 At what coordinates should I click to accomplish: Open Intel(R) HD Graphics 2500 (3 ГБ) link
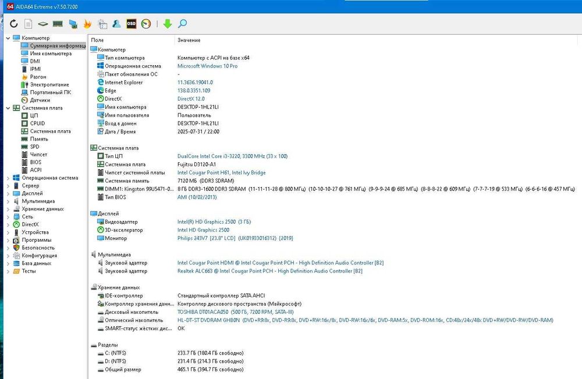[214, 222]
